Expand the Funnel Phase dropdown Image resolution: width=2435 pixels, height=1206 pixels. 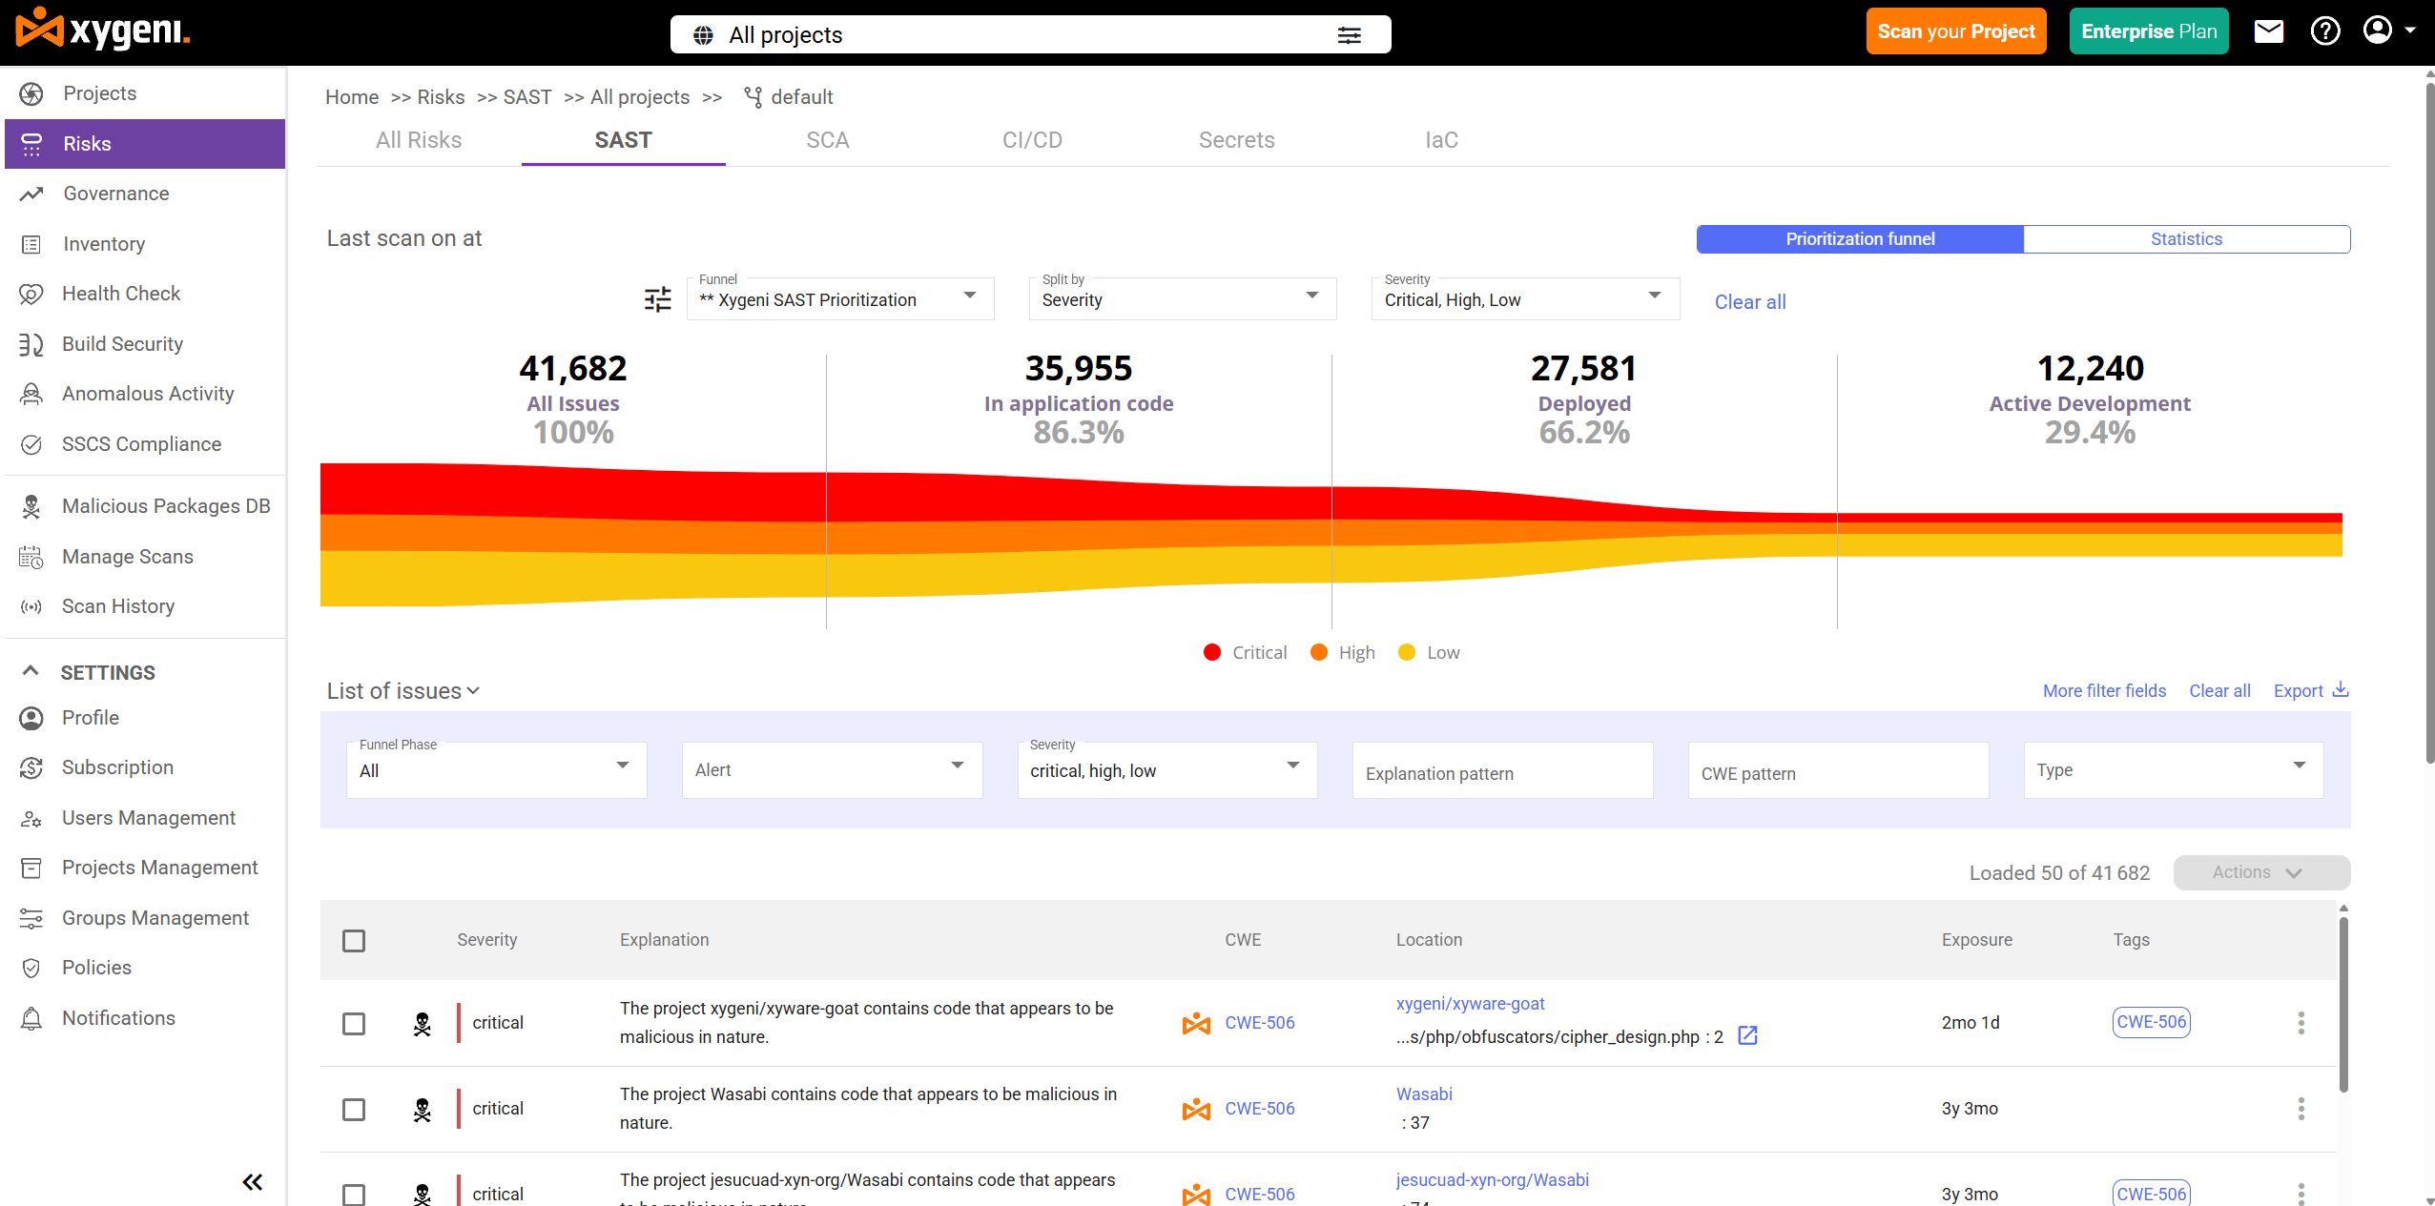[x=496, y=770]
